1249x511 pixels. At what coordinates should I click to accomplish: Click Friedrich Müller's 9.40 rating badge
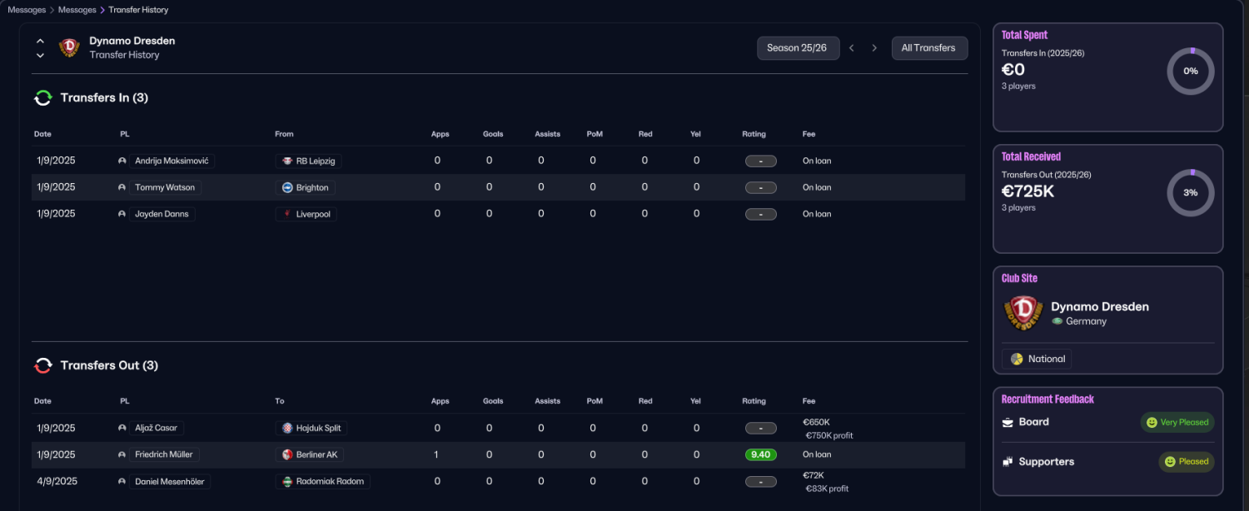pos(761,454)
